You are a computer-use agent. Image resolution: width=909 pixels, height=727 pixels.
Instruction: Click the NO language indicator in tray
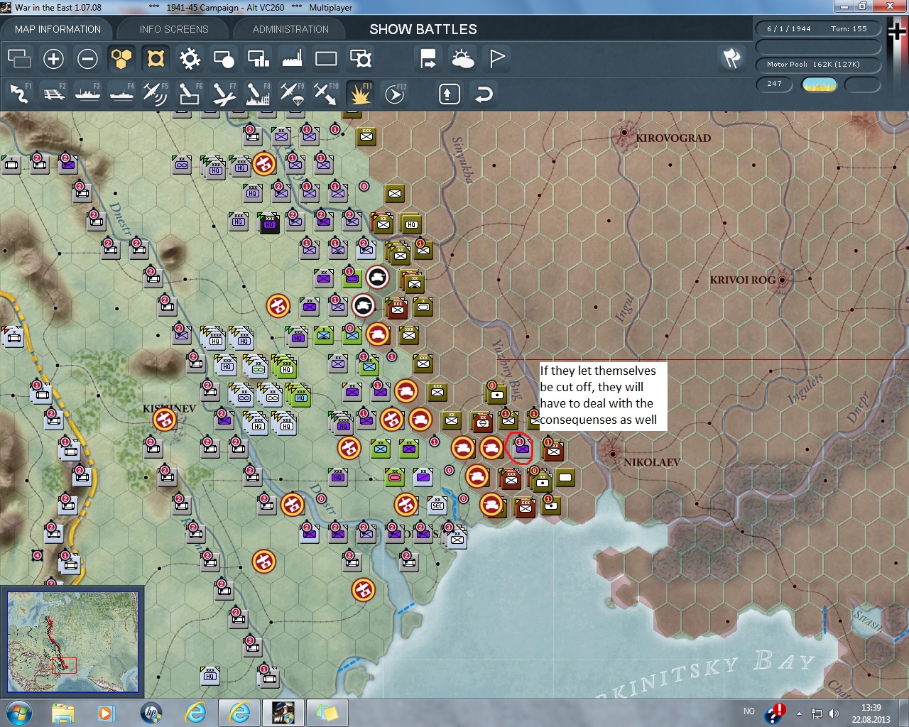(749, 711)
